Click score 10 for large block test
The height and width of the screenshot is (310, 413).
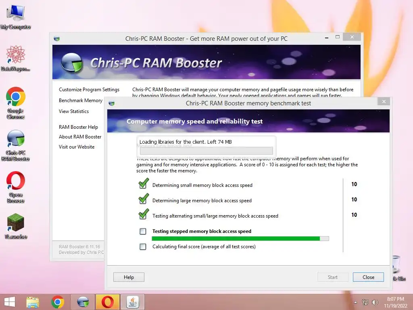[354, 199]
